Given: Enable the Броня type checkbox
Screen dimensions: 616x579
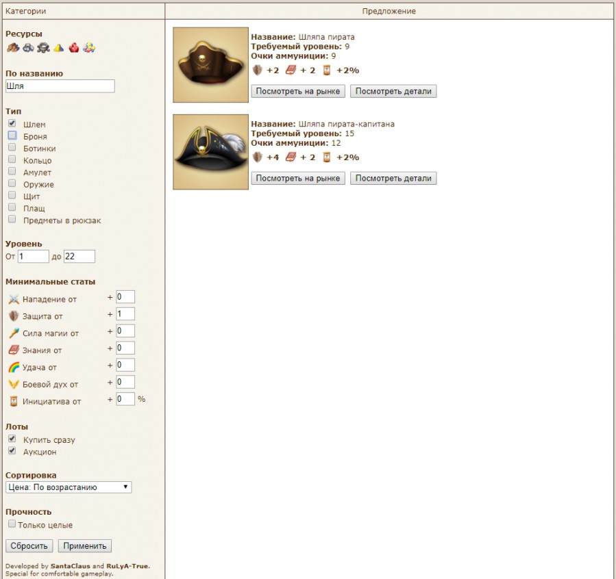Looking at the screenshot, I should (12, 136).
